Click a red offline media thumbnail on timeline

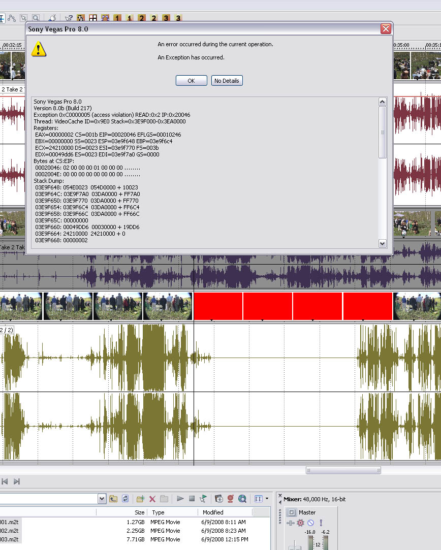(x=218, y=306)
